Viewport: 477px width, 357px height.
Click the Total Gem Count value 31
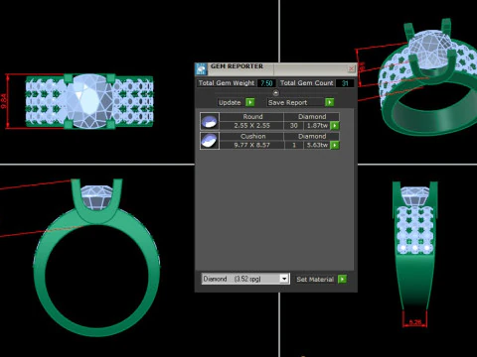pyautogui.click(x=345, y=83)
